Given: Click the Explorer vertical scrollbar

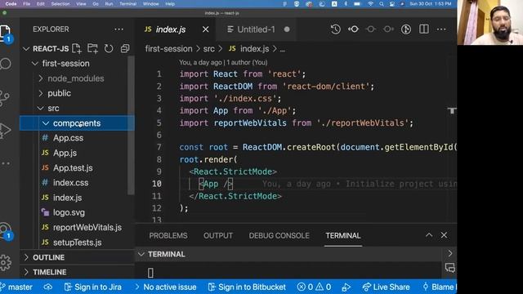Looking at the screenshot, I should 131,125.
